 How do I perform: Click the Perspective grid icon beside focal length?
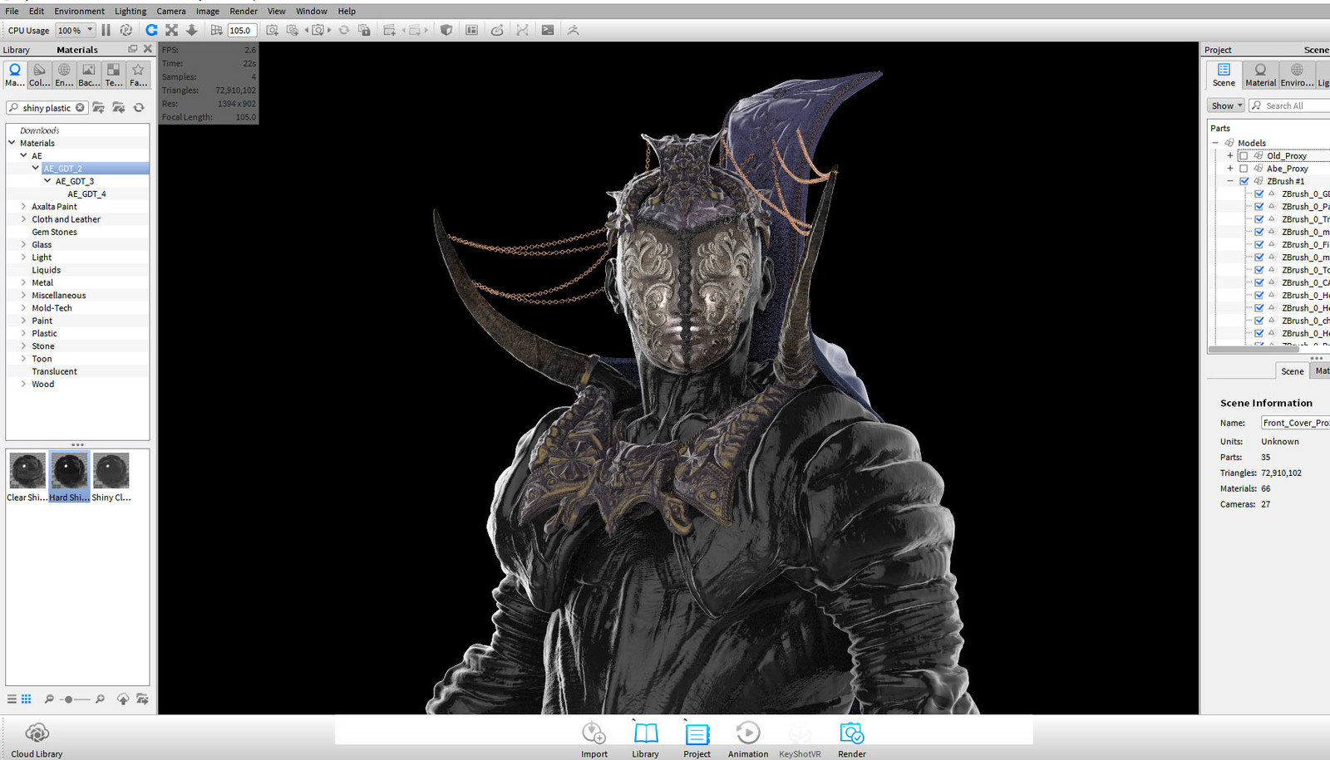click(x=216, y=30)
